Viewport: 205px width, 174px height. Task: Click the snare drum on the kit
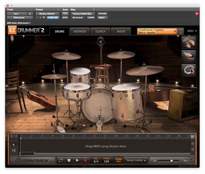click(77, 92)
